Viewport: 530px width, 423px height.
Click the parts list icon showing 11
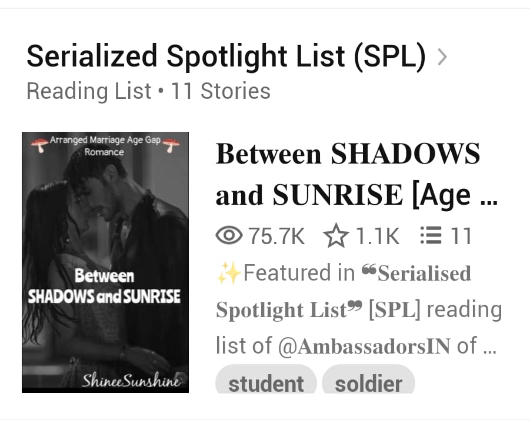click(x=431, y=235)
